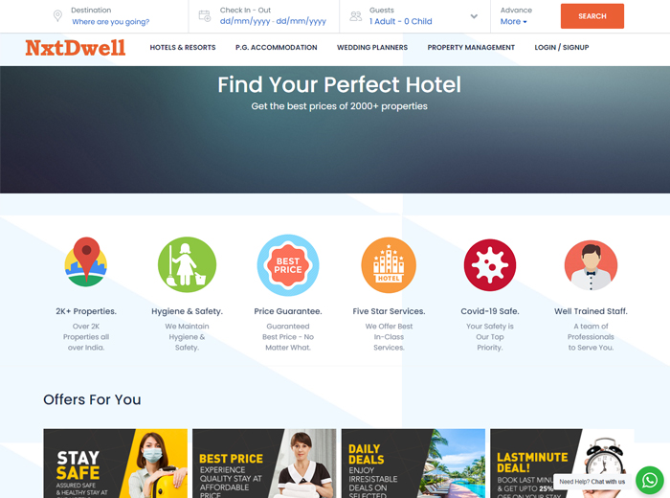Expand the Guests dropdown chevron

[474, 16]
